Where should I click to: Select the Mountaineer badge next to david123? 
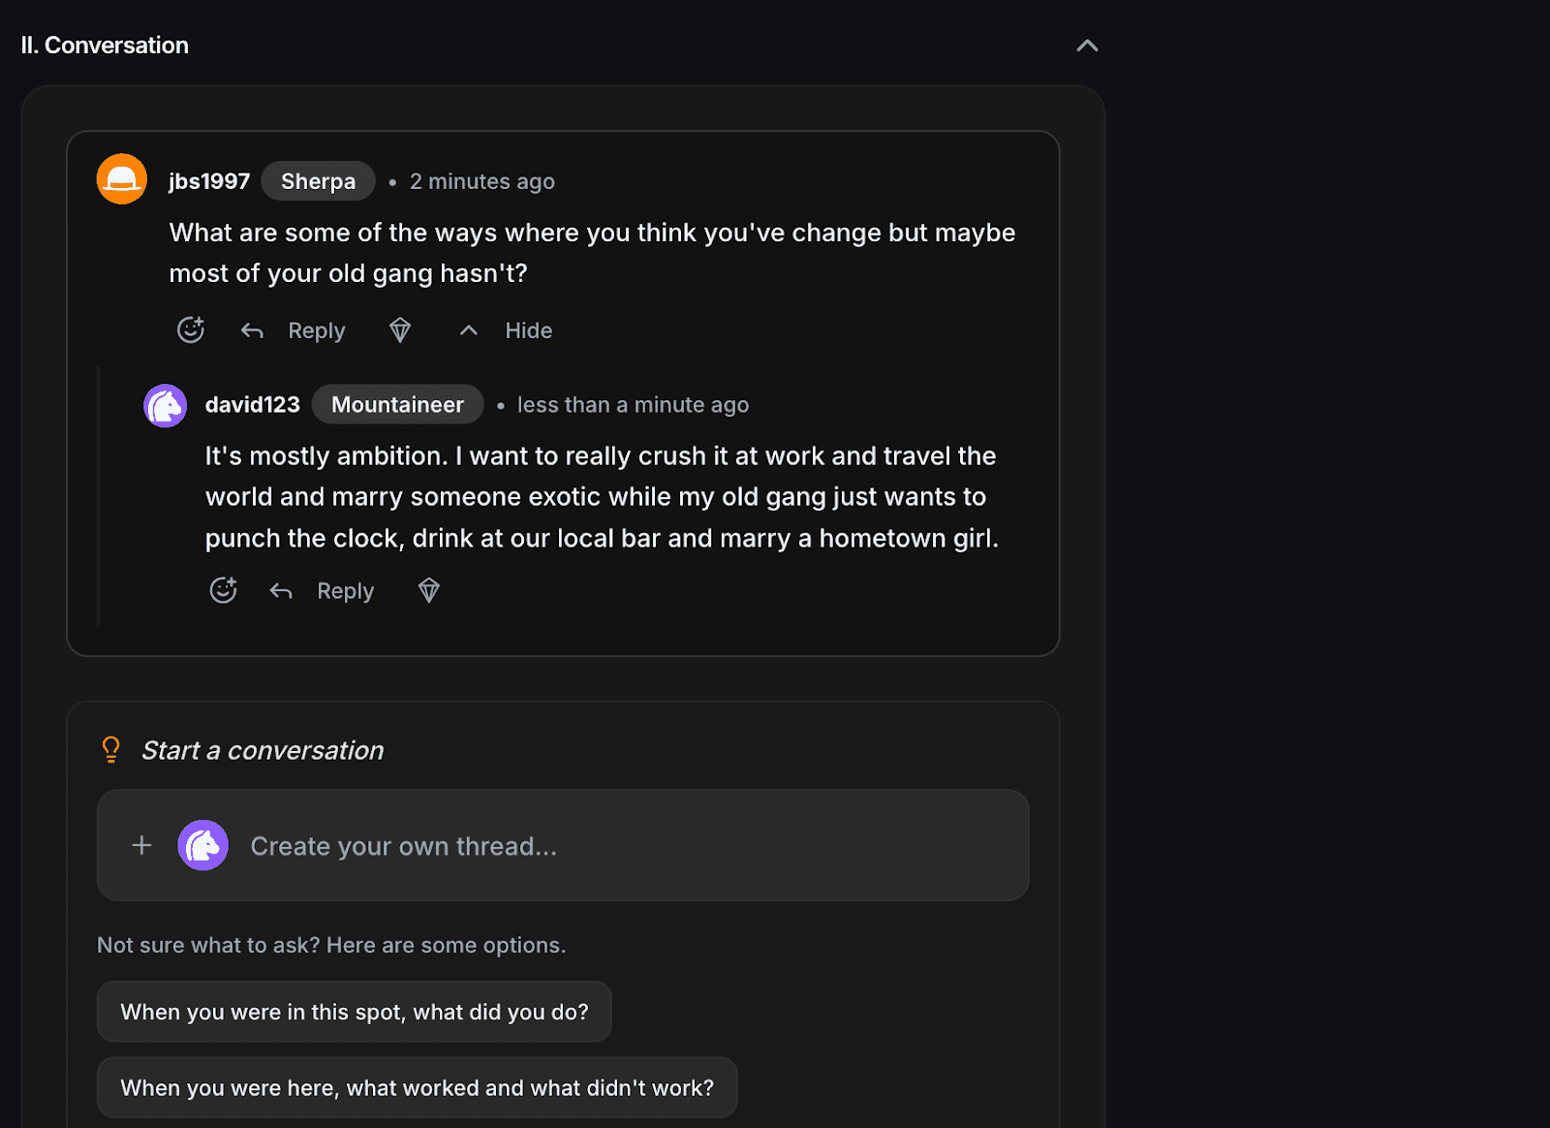pyautogui.click(x=397, y=404)
